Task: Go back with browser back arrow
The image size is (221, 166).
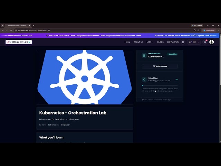Action: 2,30
